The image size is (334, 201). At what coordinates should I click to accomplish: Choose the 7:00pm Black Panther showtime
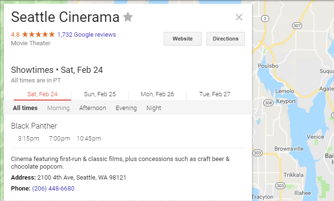59,139
